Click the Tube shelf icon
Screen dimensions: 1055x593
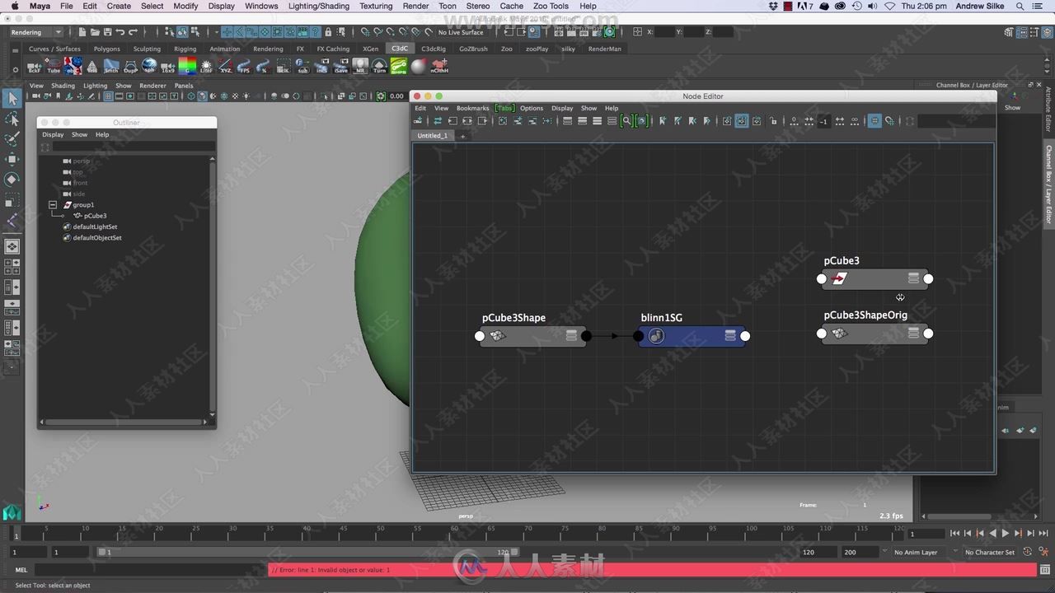pyautogui.click(x=54, y=67)
